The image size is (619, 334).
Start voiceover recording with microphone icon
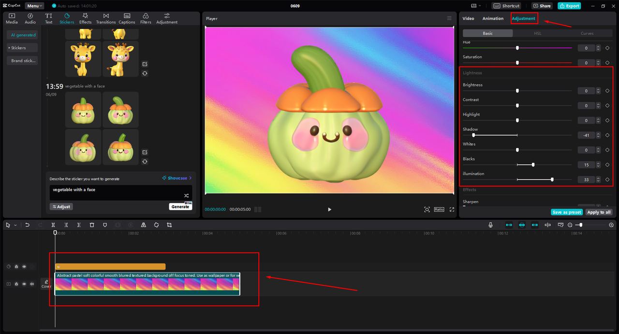coord(491,225)
